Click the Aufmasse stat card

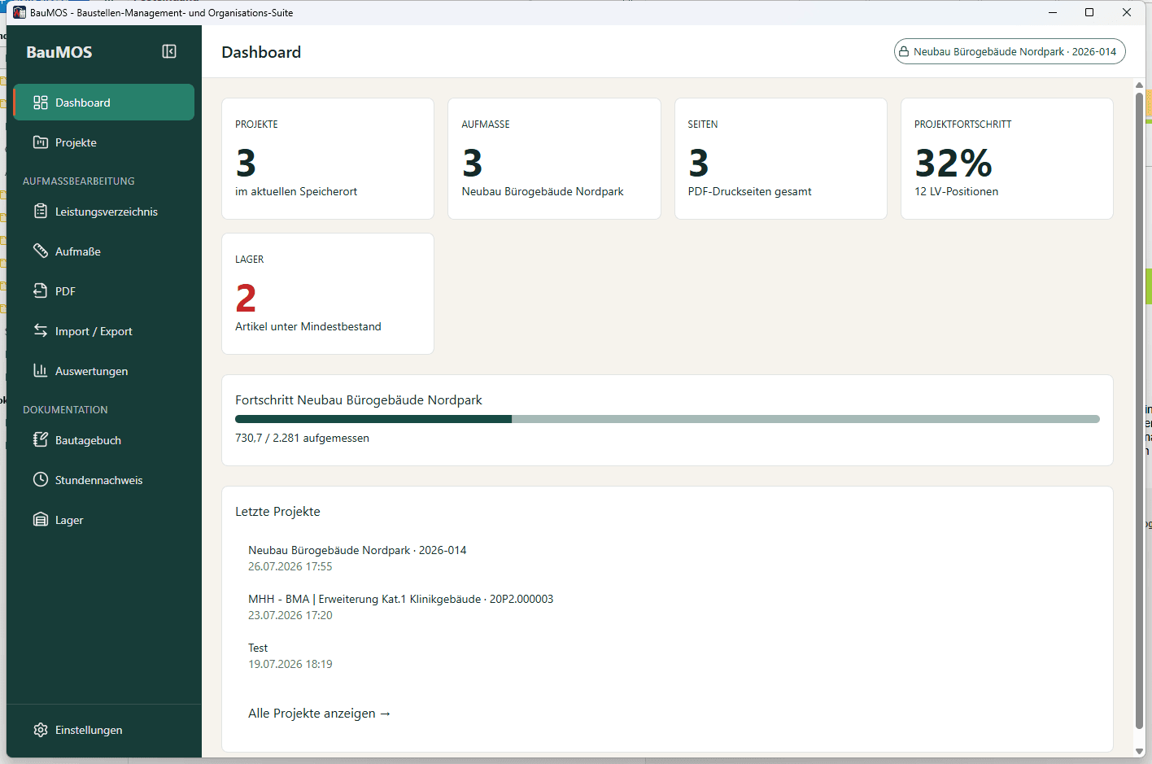(x=554, y=159)
